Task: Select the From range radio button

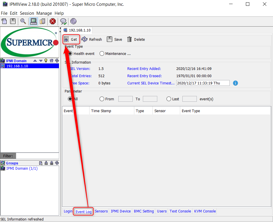Action: (x=102, y=99)
